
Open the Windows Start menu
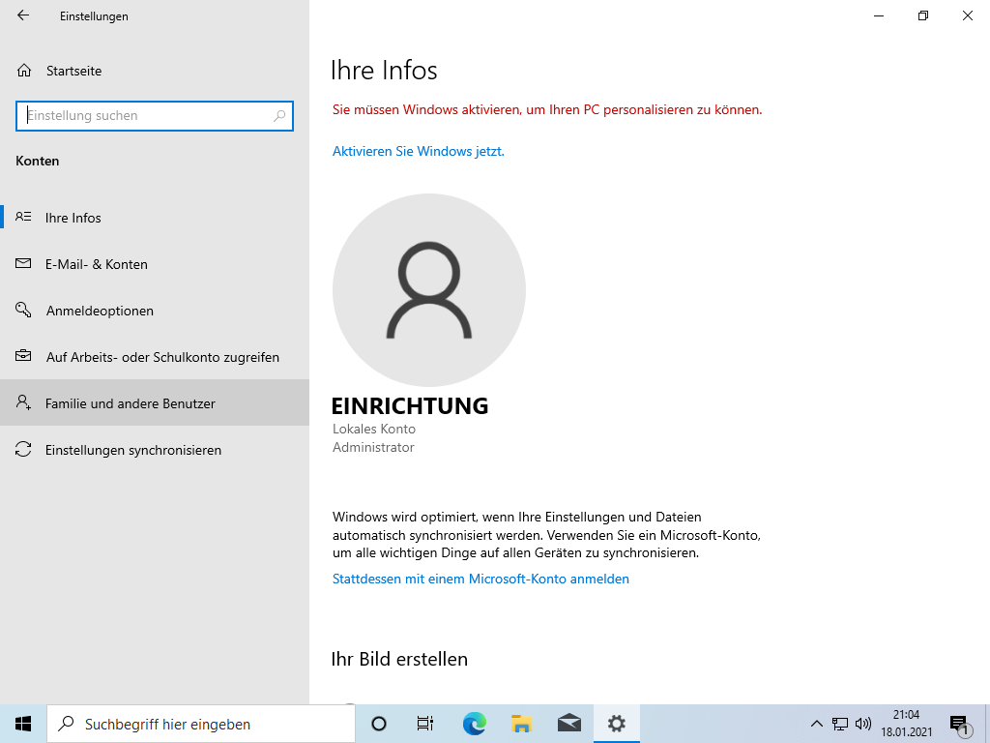point(23,724)
